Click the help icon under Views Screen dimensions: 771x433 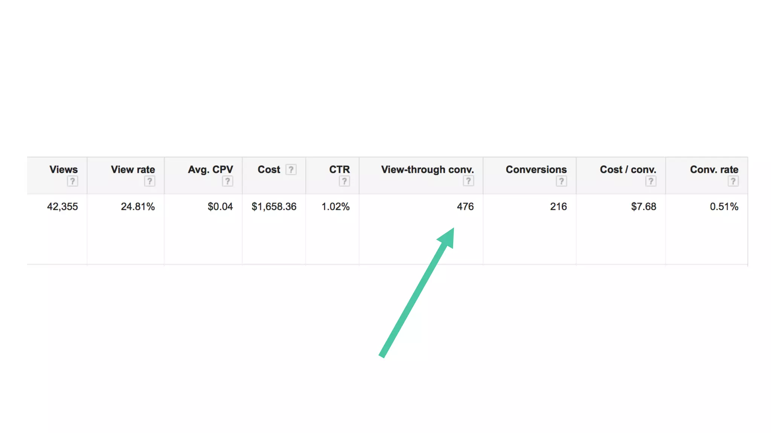(x=72, y=181)
